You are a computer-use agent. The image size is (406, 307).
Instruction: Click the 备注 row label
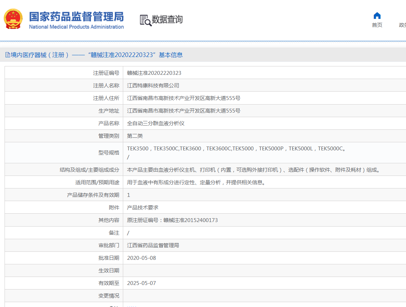114,233
